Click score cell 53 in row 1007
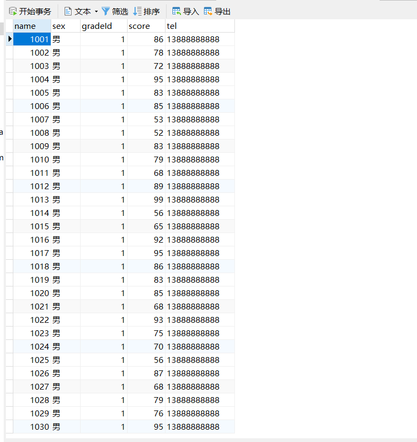Screen dimensions: 417x442 pyautogui.click(x=146, y=120)
